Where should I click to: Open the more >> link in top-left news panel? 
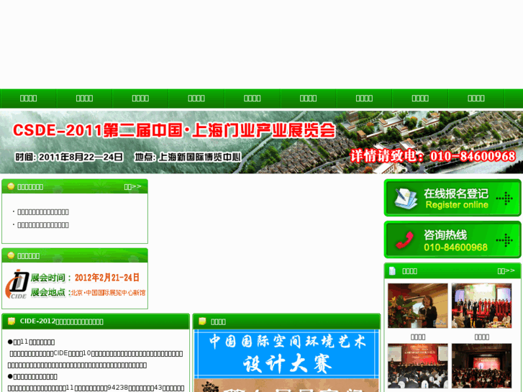click(x=133, y=186)
